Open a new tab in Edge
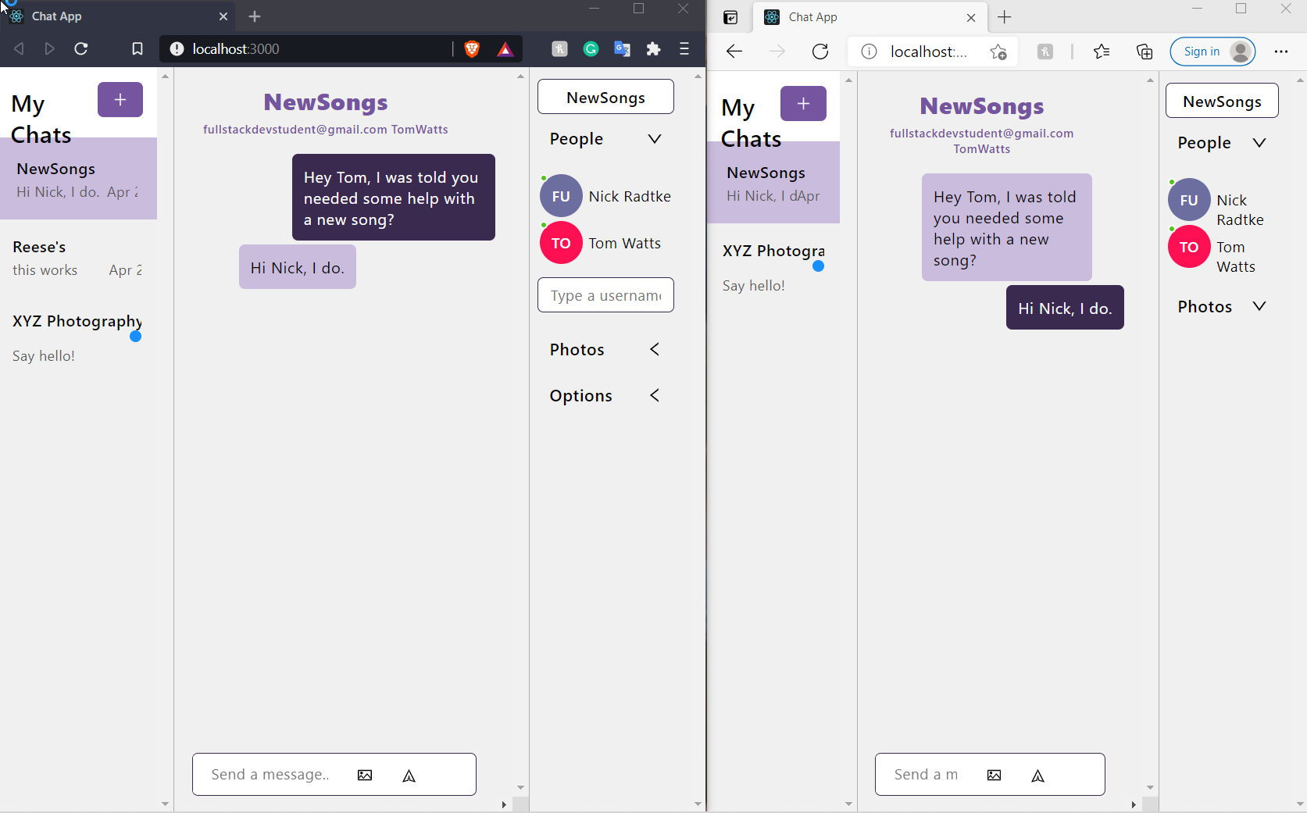This screenshot has width=1307, height=813. click(1005, 17)
